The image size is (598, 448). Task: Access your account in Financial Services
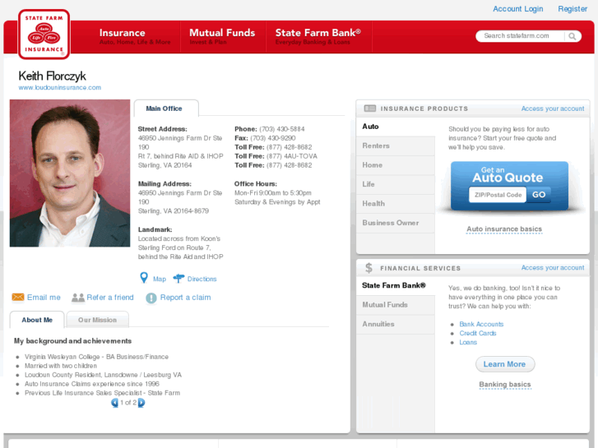pyautogui.click(x=553, y=268)
